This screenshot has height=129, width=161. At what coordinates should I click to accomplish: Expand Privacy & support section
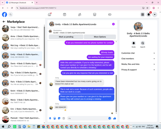[x=138, y=70]
